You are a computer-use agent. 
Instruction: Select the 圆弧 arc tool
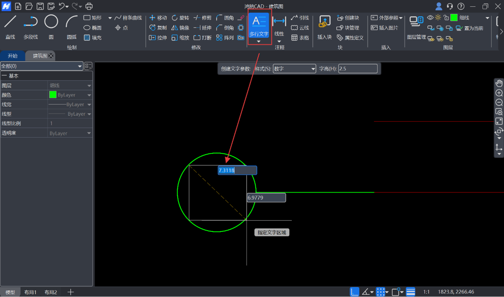click(x=71, y=27)
